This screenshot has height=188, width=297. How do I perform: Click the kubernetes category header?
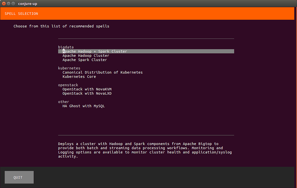(69, 68)
